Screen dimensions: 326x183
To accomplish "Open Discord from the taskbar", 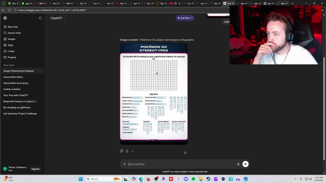I will coord(186,179).
